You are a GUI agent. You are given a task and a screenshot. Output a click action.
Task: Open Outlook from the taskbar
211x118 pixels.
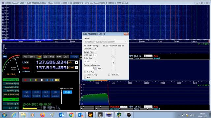coord(62,115)
